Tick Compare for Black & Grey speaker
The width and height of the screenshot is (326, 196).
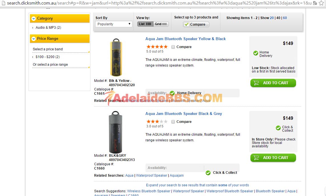tap(173, 122)
